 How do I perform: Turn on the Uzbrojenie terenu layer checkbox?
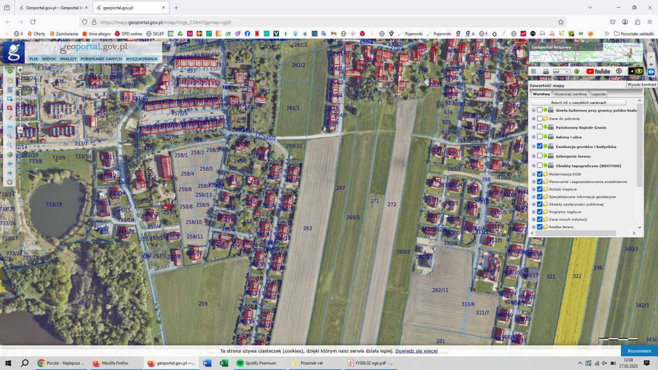[540, 156]
